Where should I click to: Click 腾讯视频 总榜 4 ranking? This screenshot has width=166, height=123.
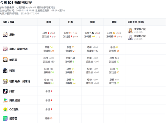(x=48, y=100)
